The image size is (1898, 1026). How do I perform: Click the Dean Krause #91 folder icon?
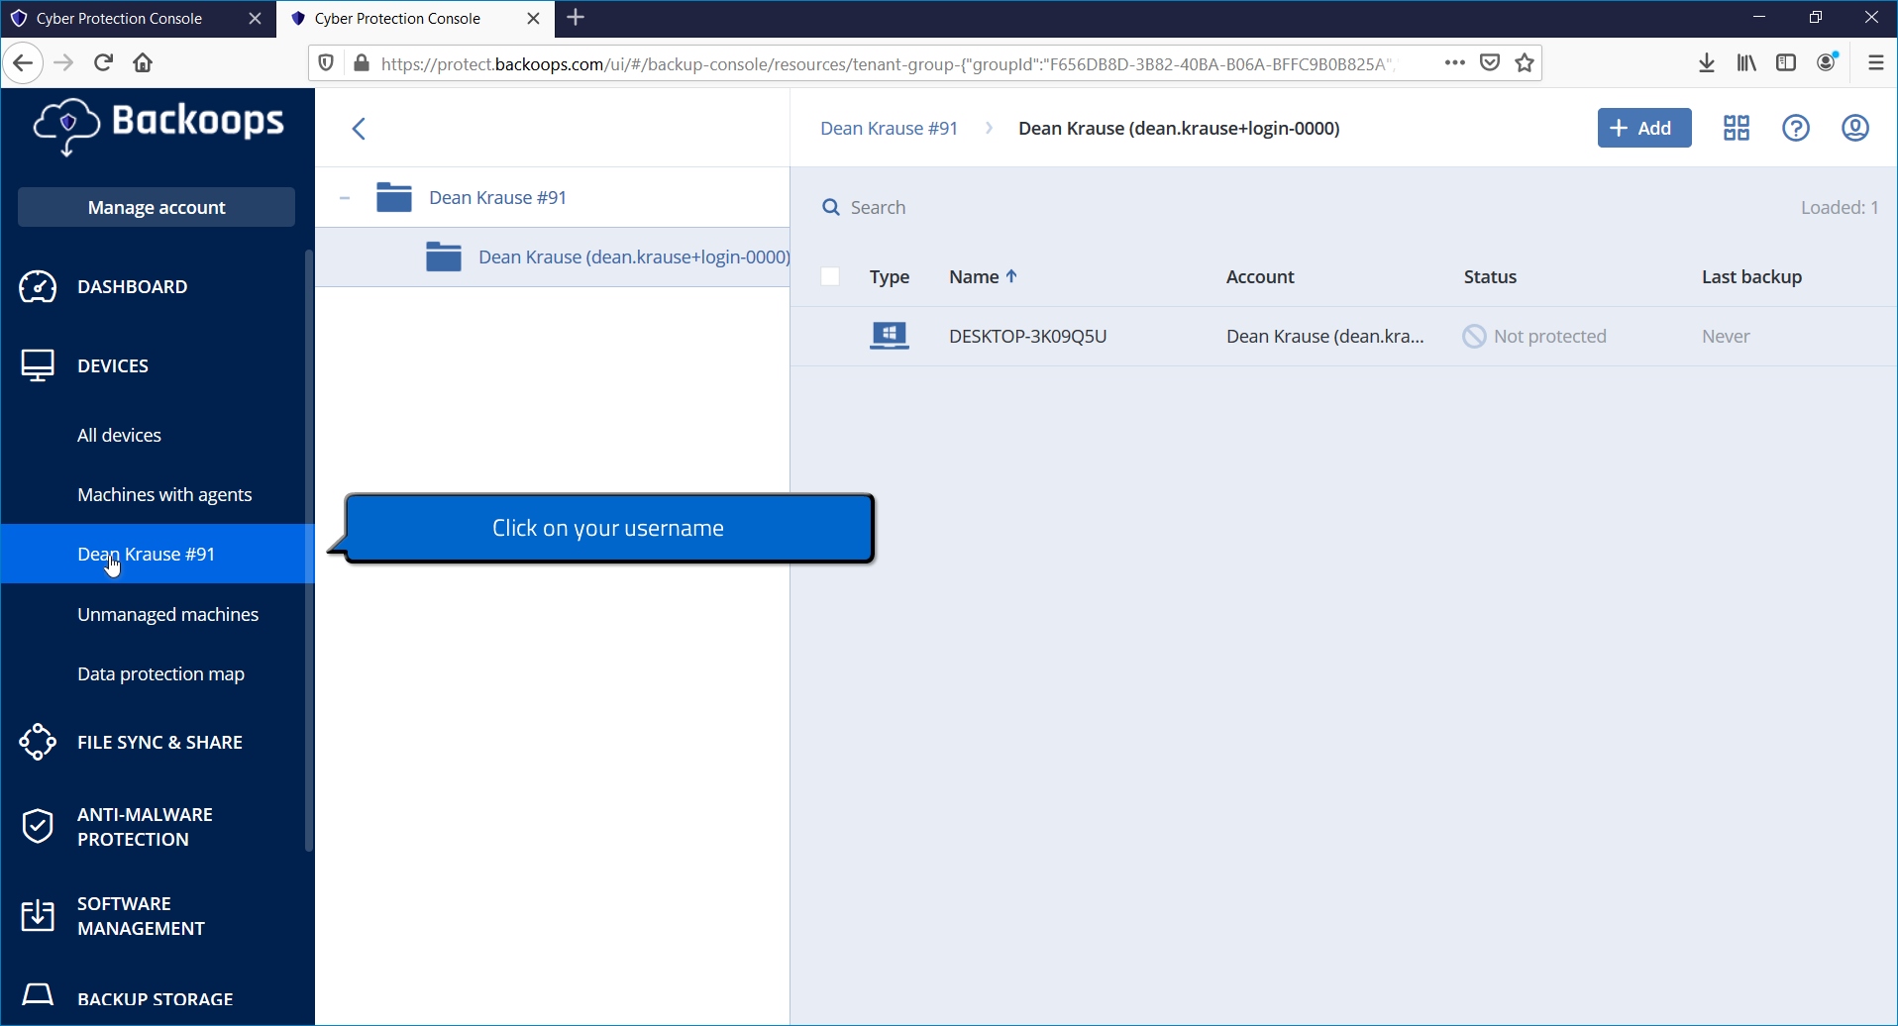coord(394,197)
